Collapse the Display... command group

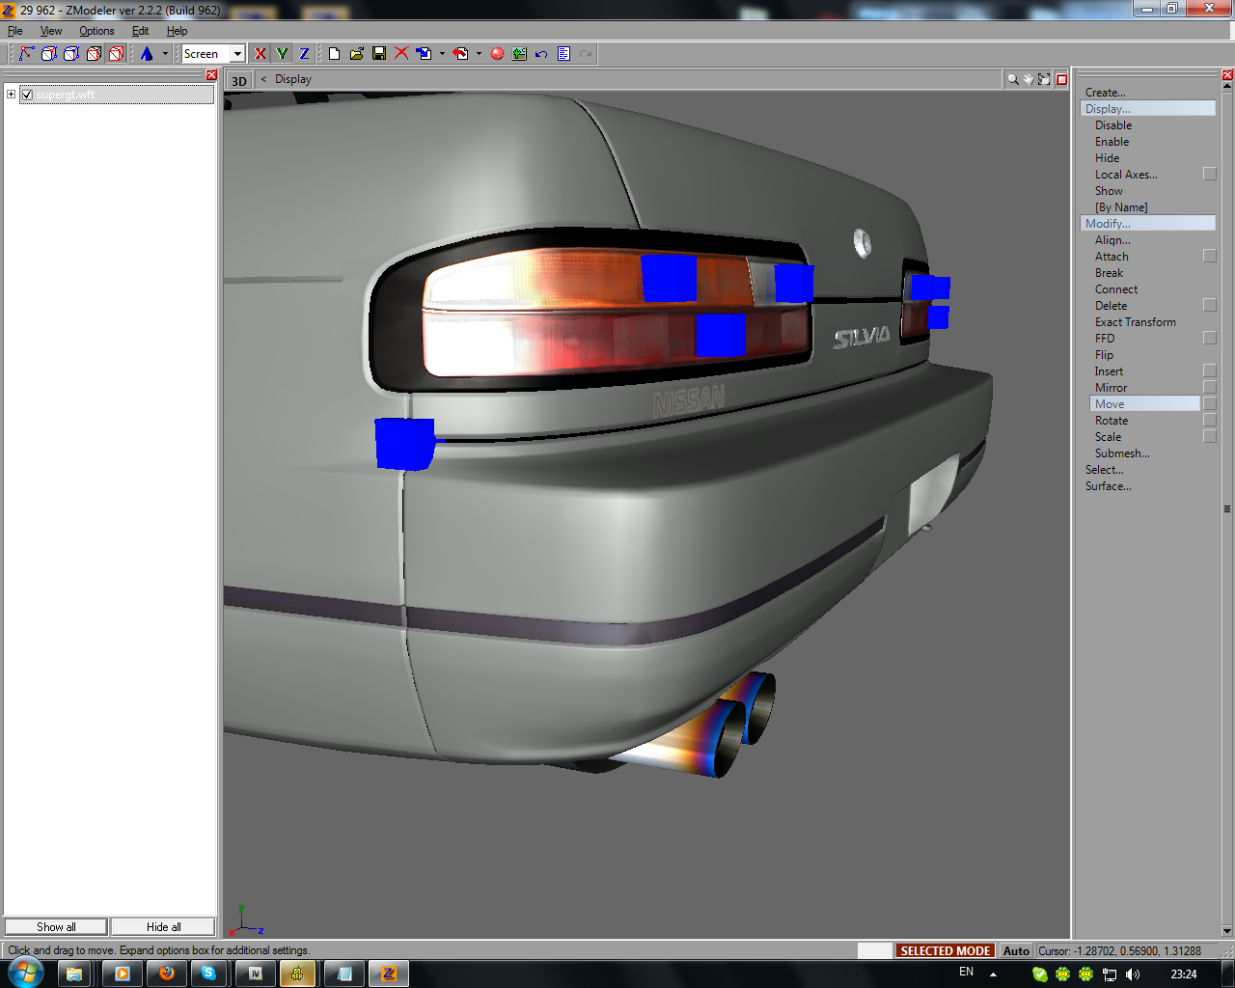click(x=1147, y=109)
